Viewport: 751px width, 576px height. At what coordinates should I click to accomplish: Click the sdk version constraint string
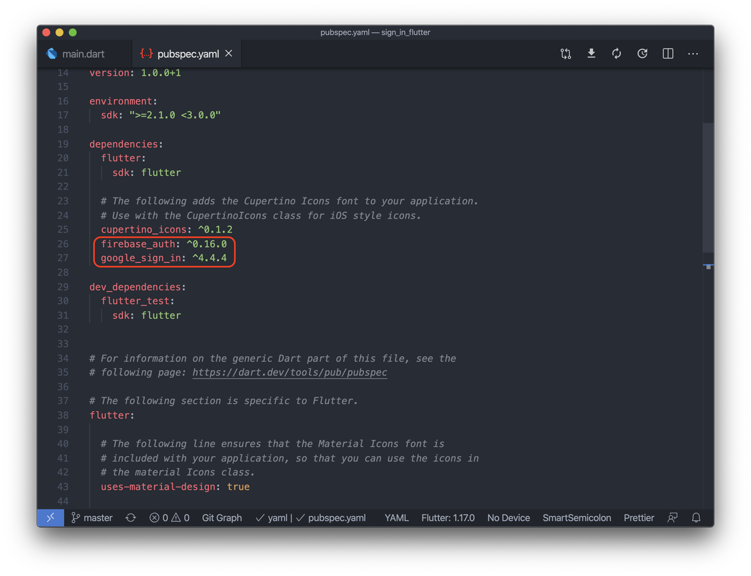175,115
